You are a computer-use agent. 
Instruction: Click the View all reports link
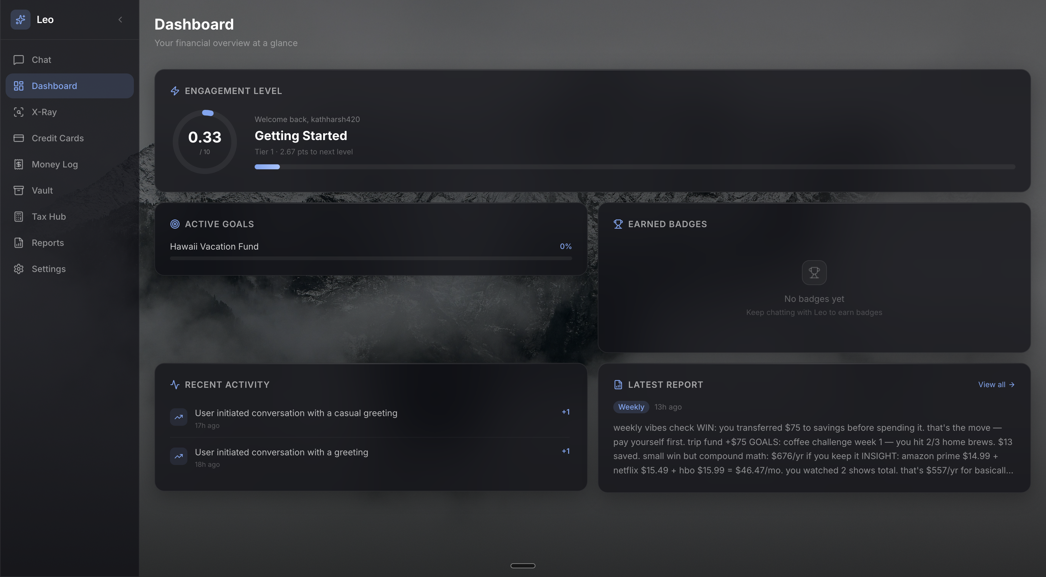pyautogui.click(x=996, y=385)
